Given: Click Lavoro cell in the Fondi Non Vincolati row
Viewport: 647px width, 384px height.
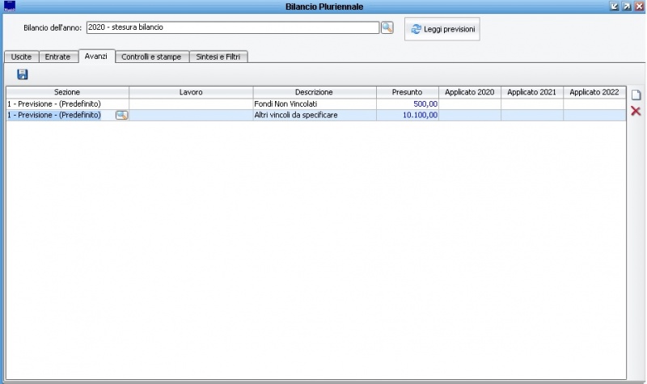Looking at the screenshot, I should click(x=191, y=104).
